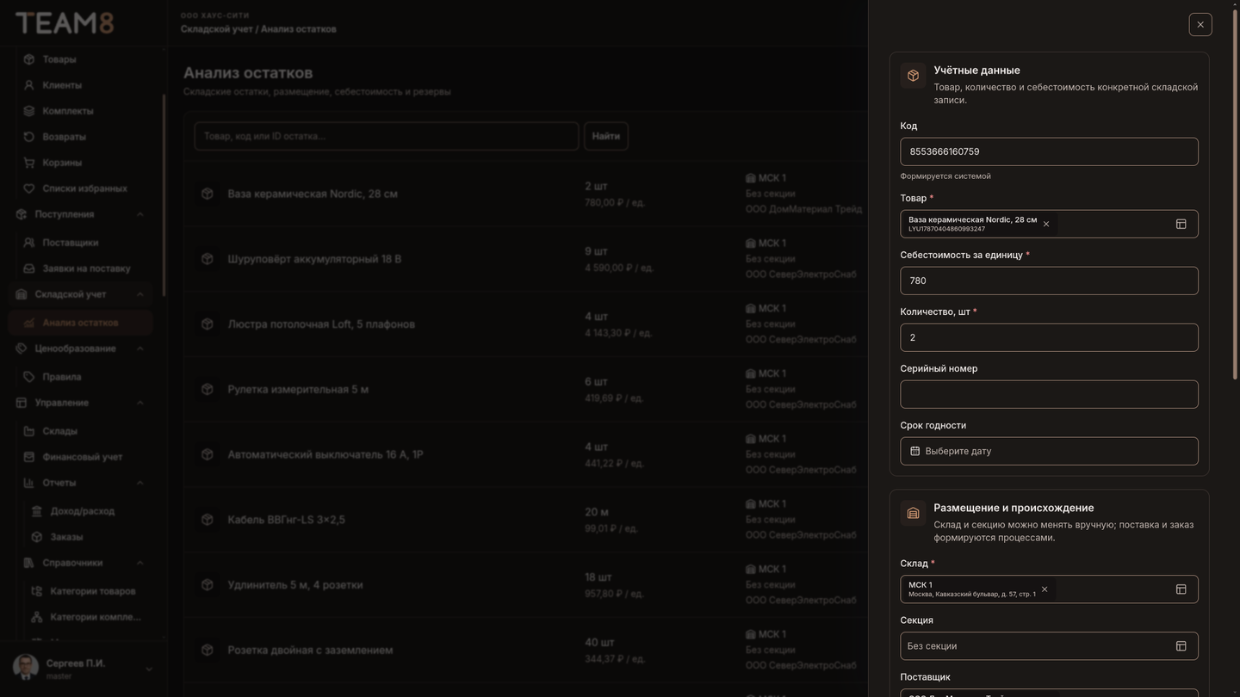Image resolution: width=1240 pixels, height=697 pixels.
Task: Focus the stock search input field
Action: [387, 136]
